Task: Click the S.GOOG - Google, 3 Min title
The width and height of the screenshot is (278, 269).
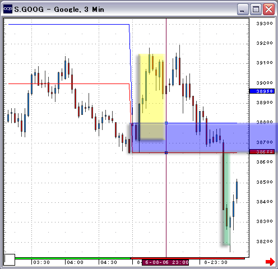Action: coord(59,10)
